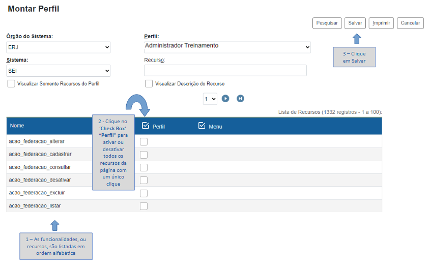
Task: Toggle all Perfil checkboxes via header icon
Action: [x=146, y=126]
